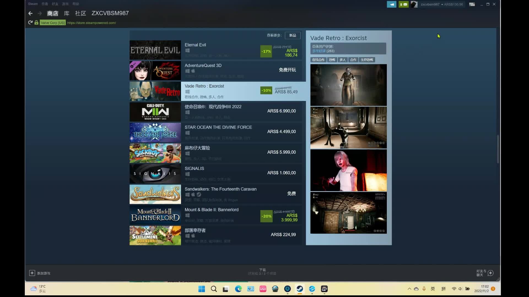Click the OneDrive cloud tray icon

[416, 289]
